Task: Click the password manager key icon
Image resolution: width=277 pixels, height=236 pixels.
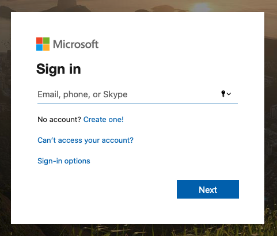Action: 223,94
